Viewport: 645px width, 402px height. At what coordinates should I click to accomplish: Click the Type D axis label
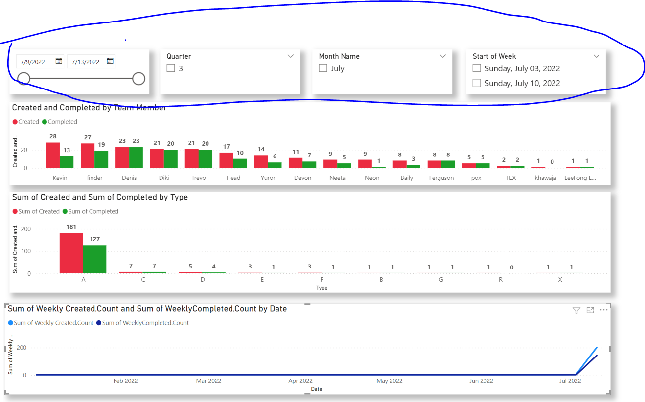click(203, 280)
